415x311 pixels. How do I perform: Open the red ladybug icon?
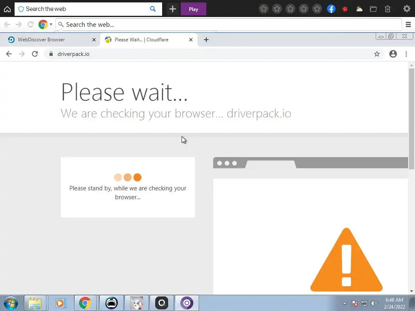click(345, 9)
